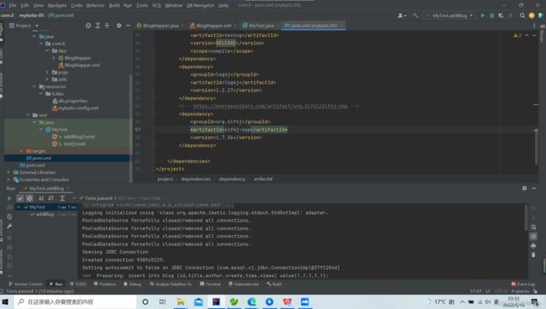Switch to the MyTest.java editor tab
This screenshot has height=309, width=546.
pyautogui.click(x=259, y=25)
